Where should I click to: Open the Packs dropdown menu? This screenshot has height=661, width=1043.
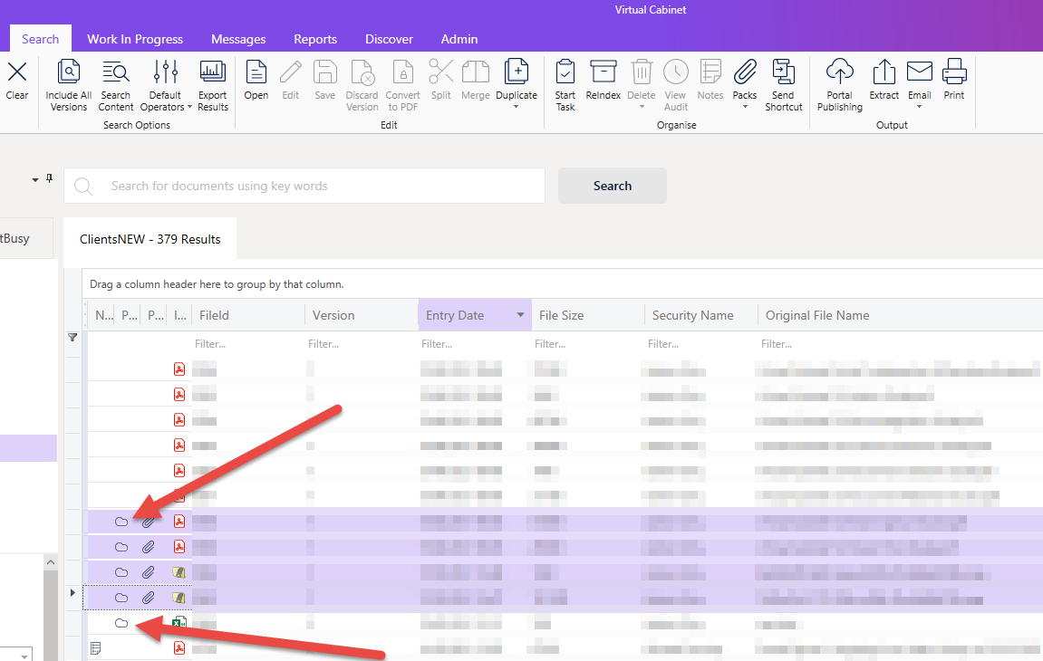pyautogui.click(x=745, y=107)
